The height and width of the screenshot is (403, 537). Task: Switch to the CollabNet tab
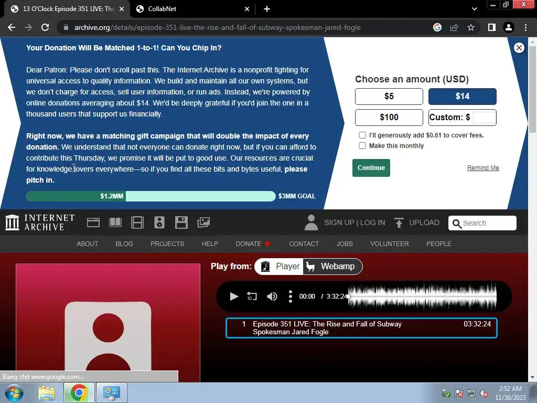click(x=193, y=9)
